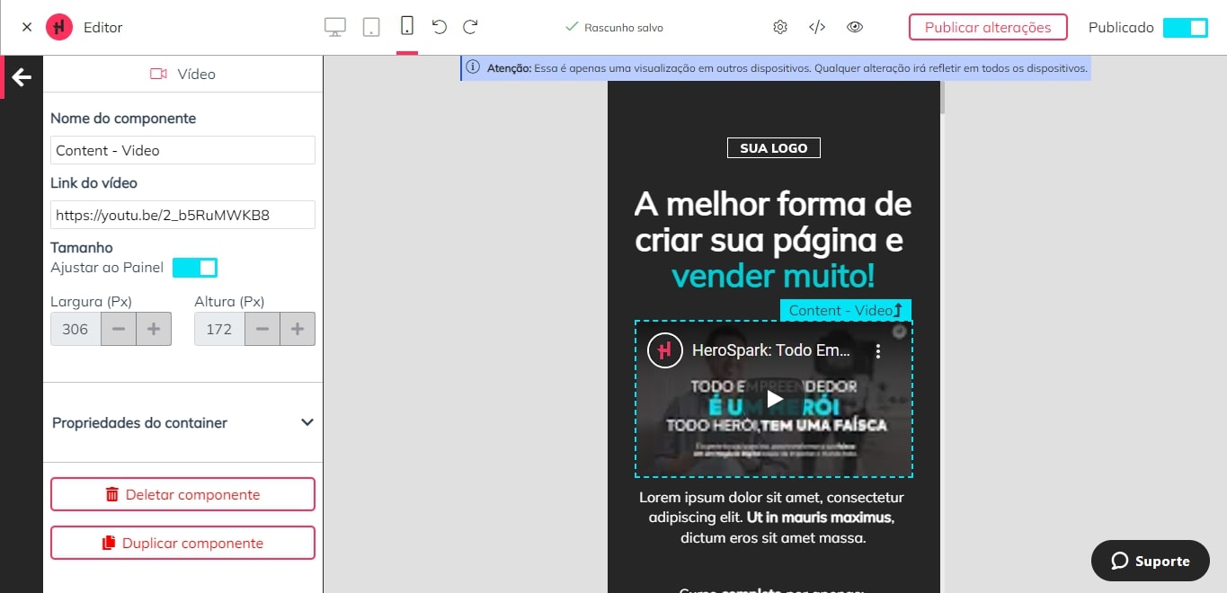Click the HeroSpark: Todo Em... video title
This screenshot has height=593, width=1227.
[771, 350]
